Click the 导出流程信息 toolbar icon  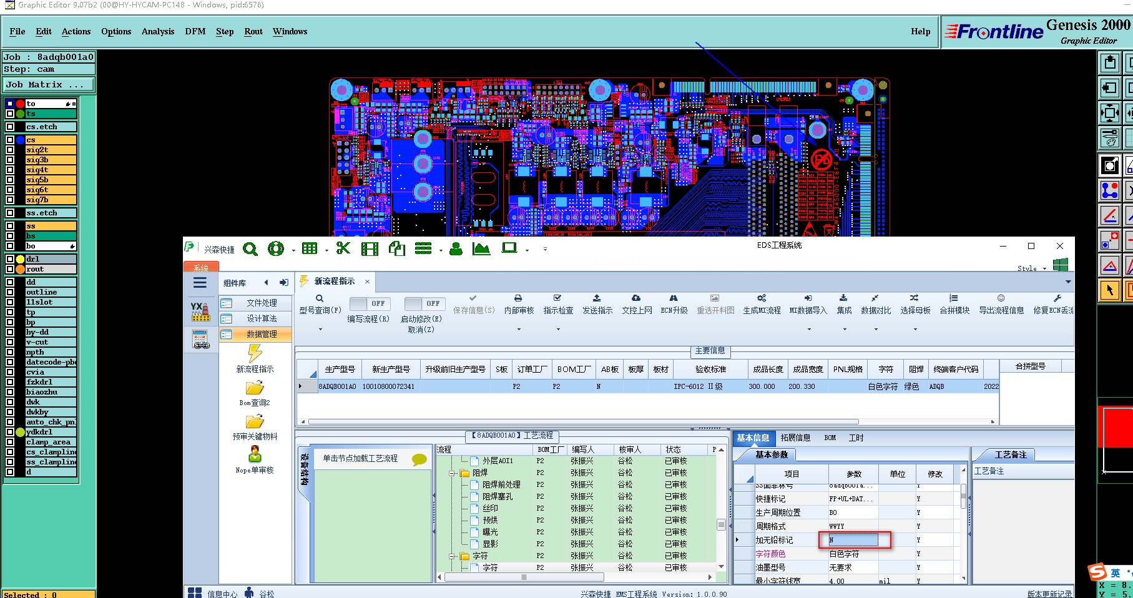(x=1001, y=298)
